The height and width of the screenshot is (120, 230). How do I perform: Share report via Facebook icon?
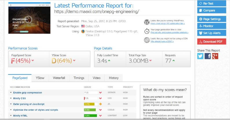pyautogui.click(x=207, y=56)
